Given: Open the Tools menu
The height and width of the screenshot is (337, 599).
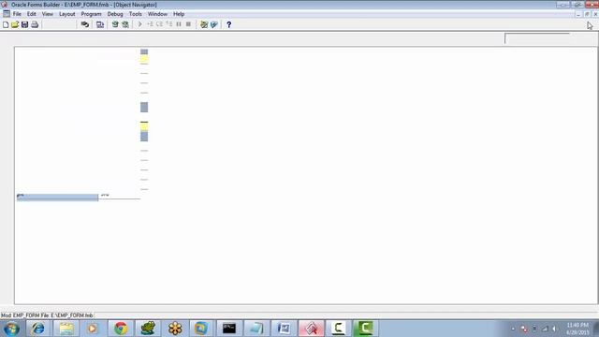Looking at the screenshot, I should coord(135,14).
